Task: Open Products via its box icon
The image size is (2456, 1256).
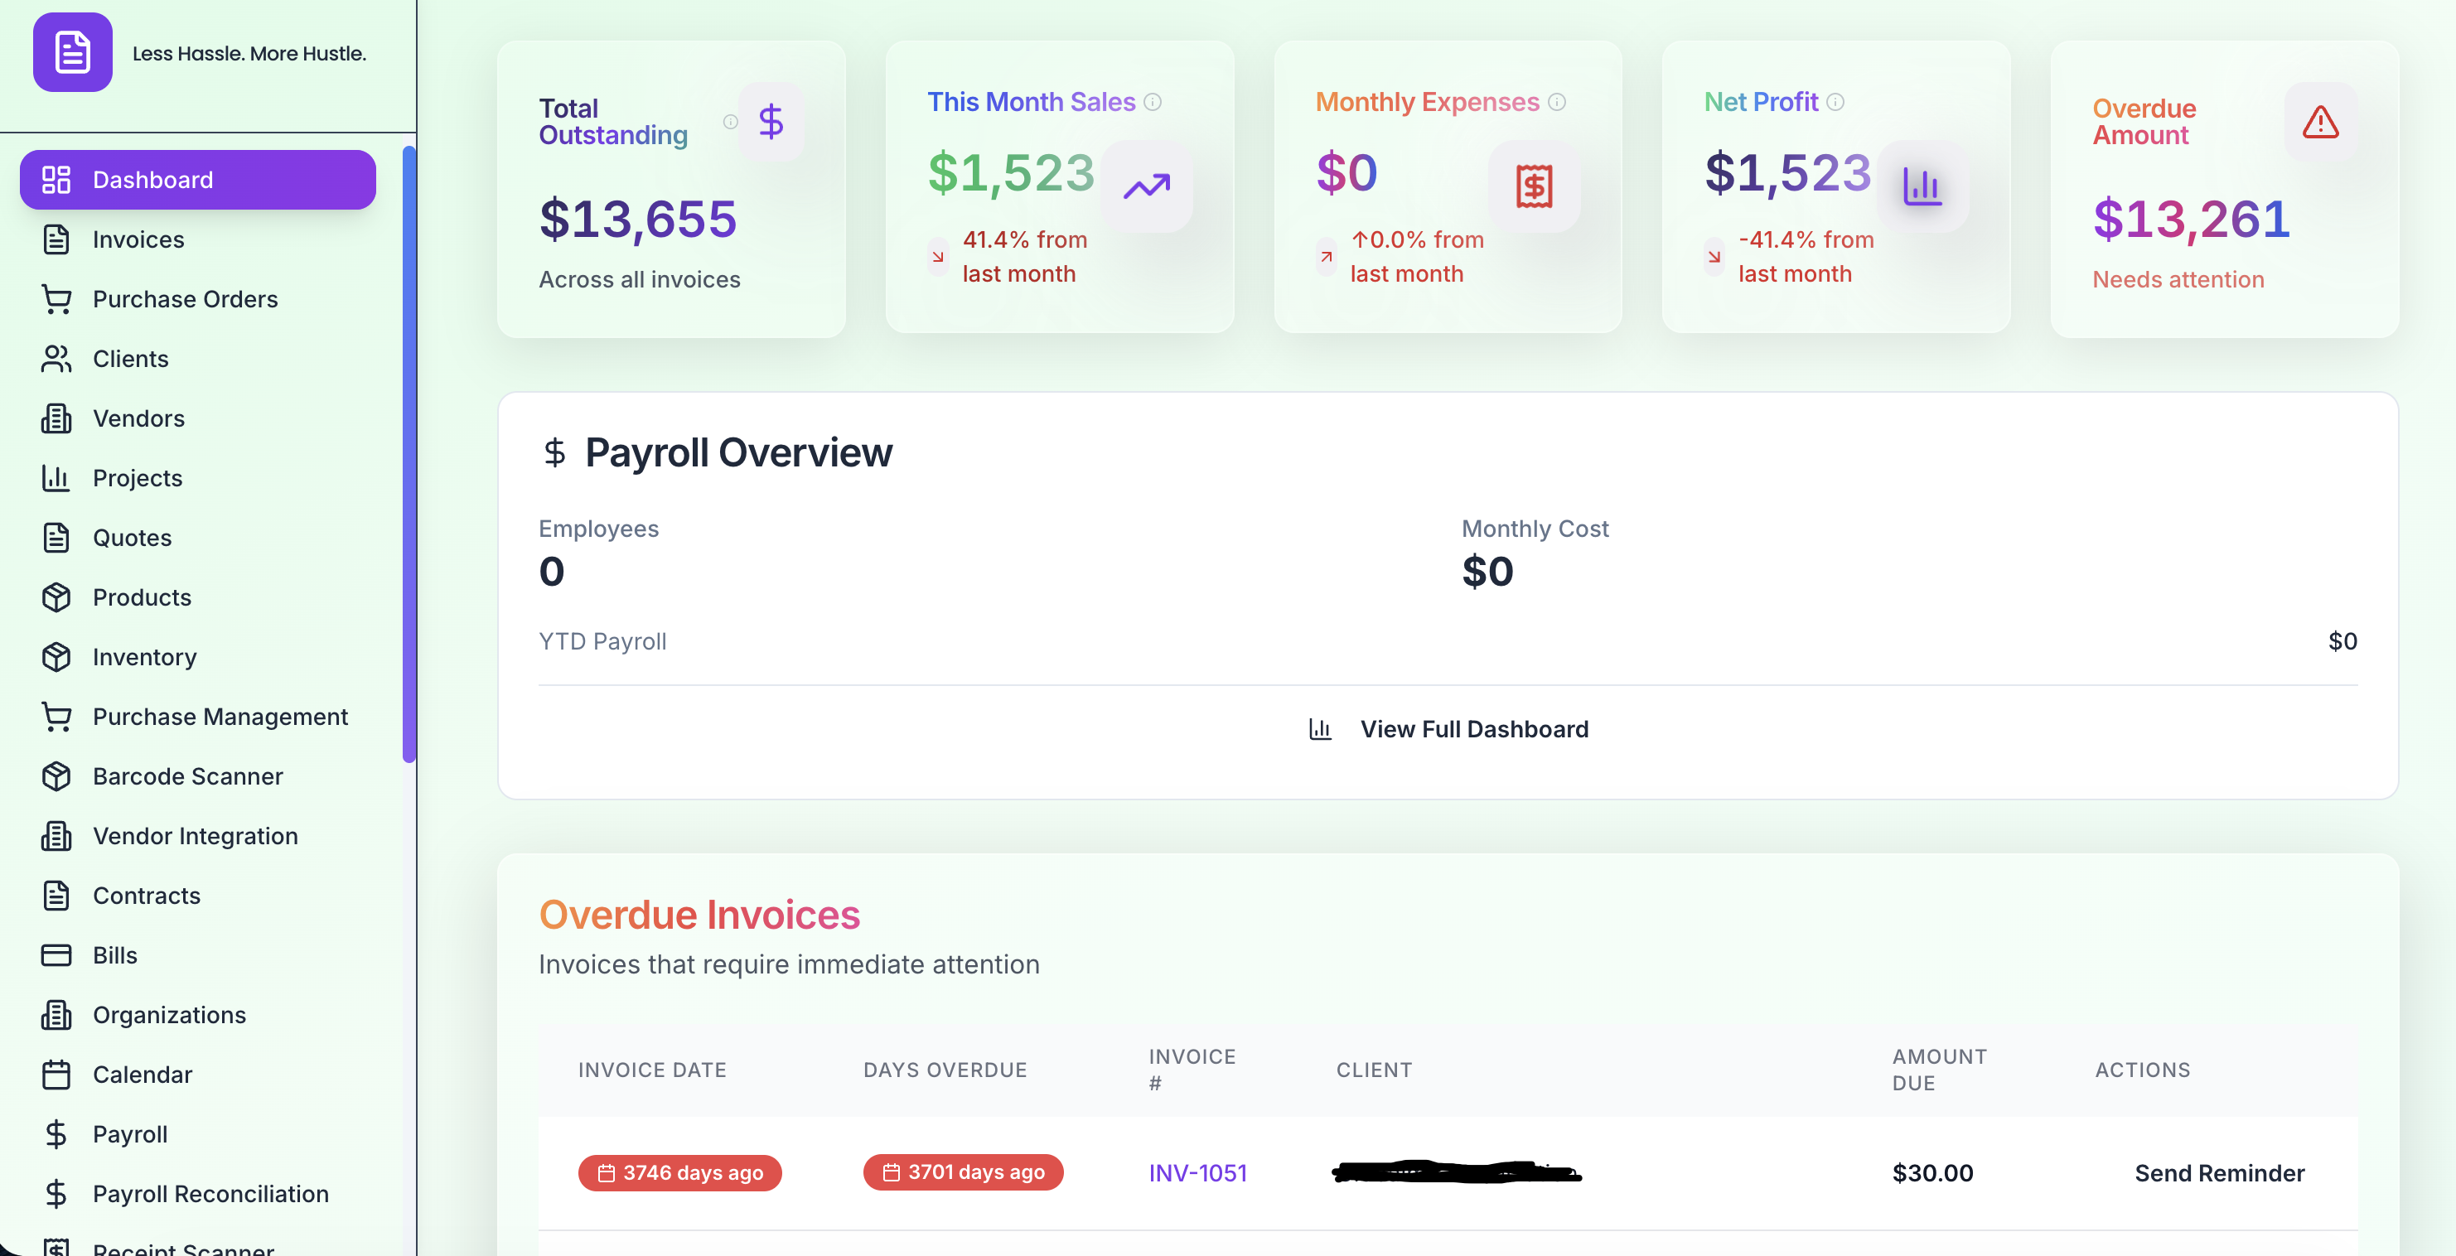Action: [x=56, y=597]
